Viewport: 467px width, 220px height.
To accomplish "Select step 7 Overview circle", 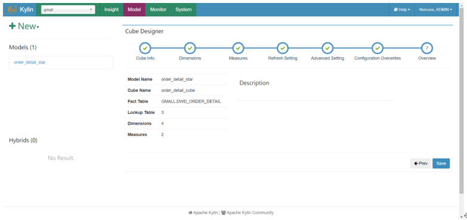I will click(427, 48).
